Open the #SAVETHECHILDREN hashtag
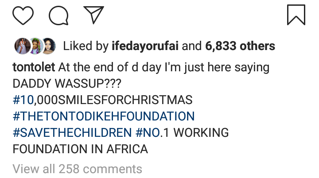This screenshot has height=178, width=319. click(x=72, y=132)
